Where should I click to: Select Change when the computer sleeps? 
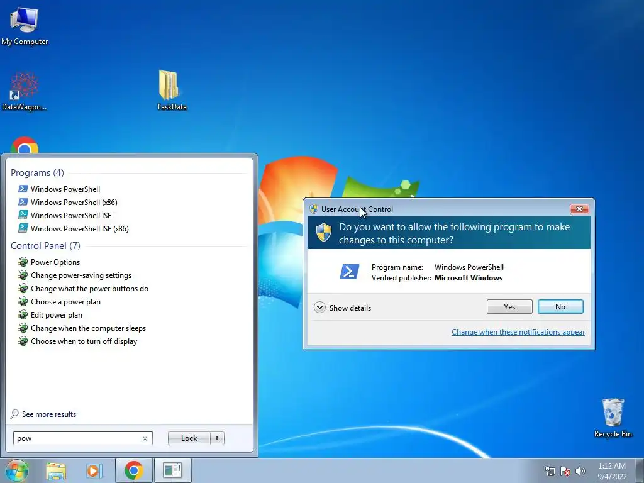pos(88,328)
